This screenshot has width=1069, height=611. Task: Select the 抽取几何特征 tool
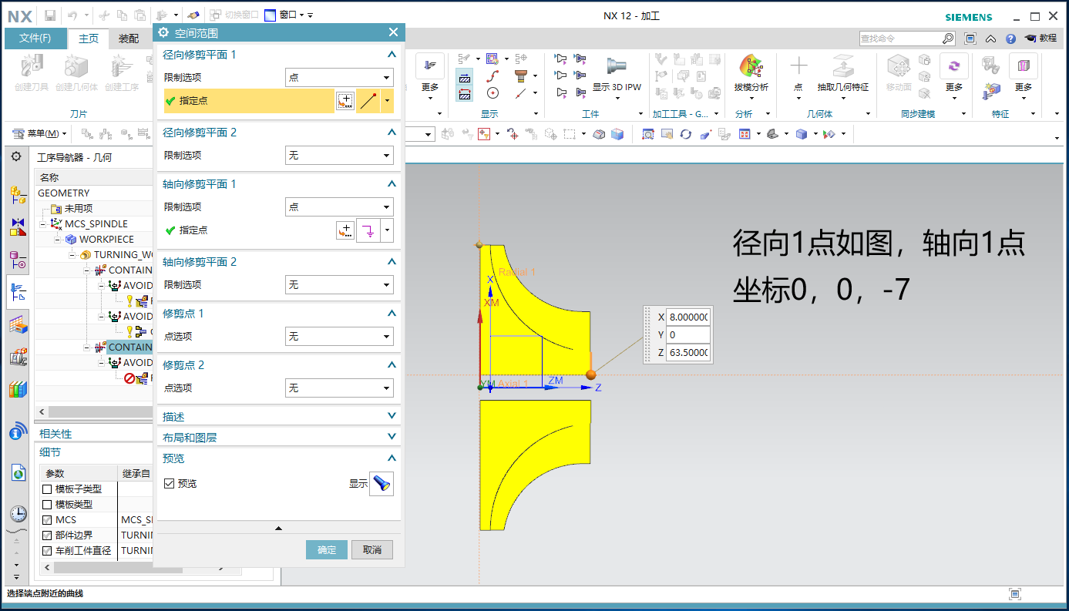pyautogui.click(x=843, y=76)
